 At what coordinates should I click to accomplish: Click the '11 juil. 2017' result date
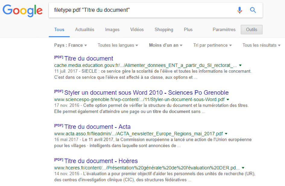pyautogui.click(x=66, y=71)
